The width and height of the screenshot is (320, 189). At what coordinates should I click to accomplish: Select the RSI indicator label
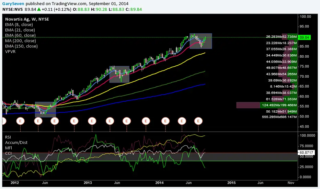coord(8,137)
